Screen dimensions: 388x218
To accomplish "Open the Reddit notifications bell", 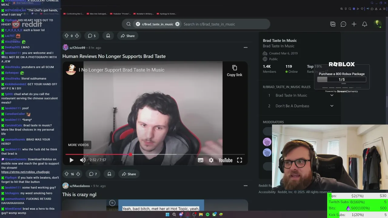I will click(x=365, y=24).
